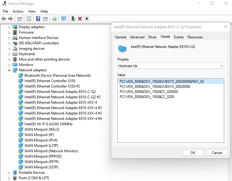This screenshot has height=181, width=232.
Task: Expand IDE ATA/ATAPI controllers node
Action: coord(9,43)
